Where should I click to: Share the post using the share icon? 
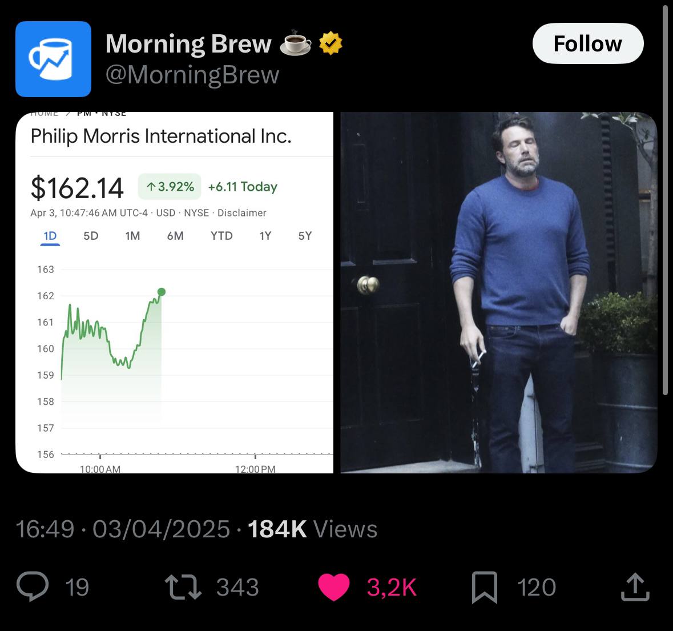(635, 587)
